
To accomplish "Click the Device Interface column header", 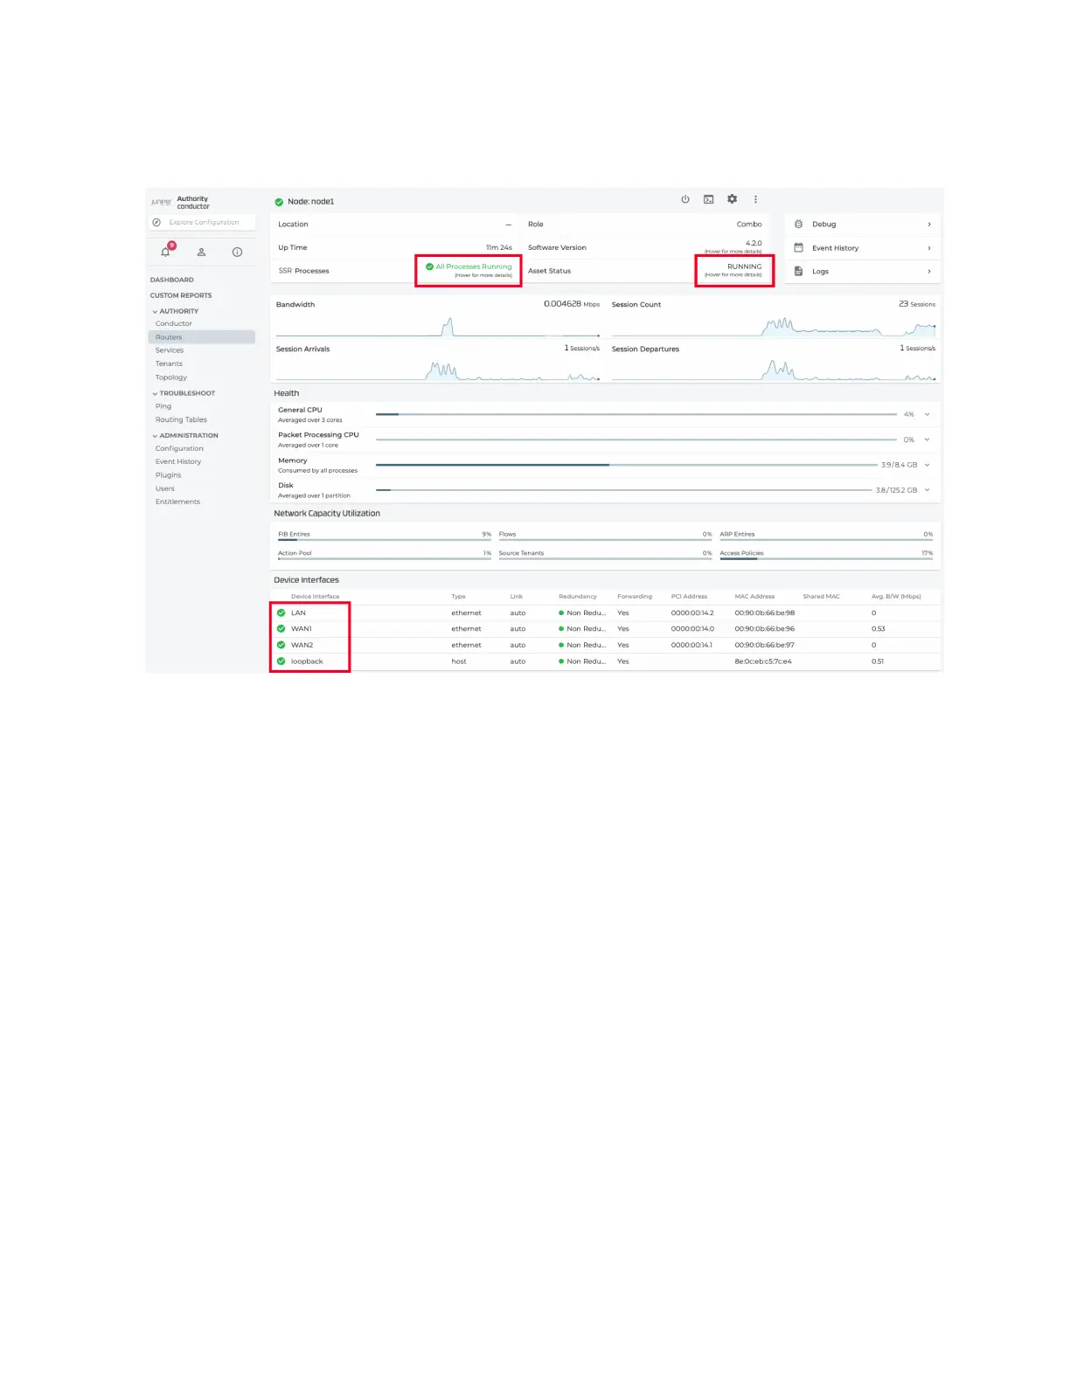I will tap(315, 597).
